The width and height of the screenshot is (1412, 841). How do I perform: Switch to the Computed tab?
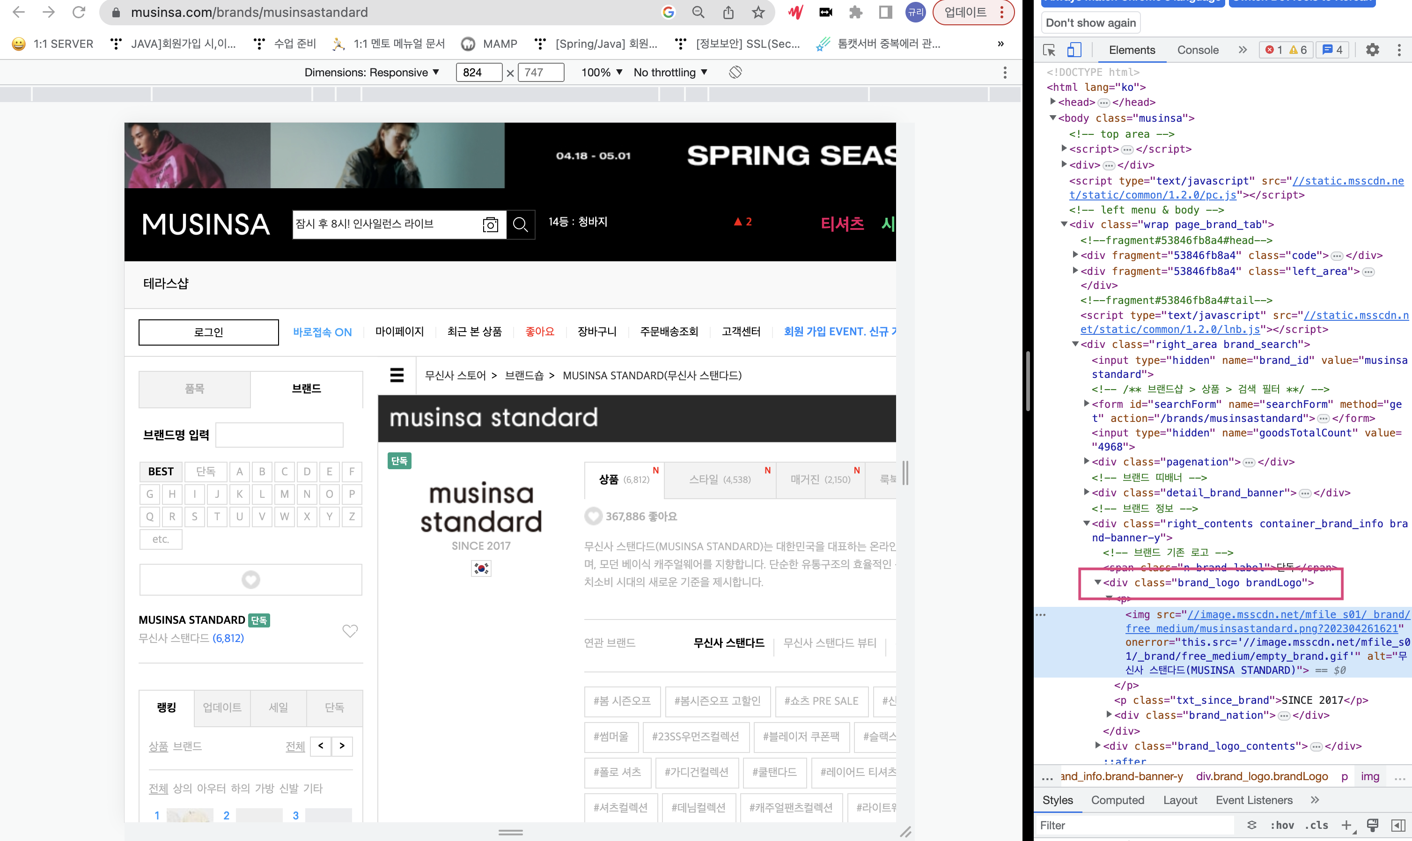click(1118, 800)
